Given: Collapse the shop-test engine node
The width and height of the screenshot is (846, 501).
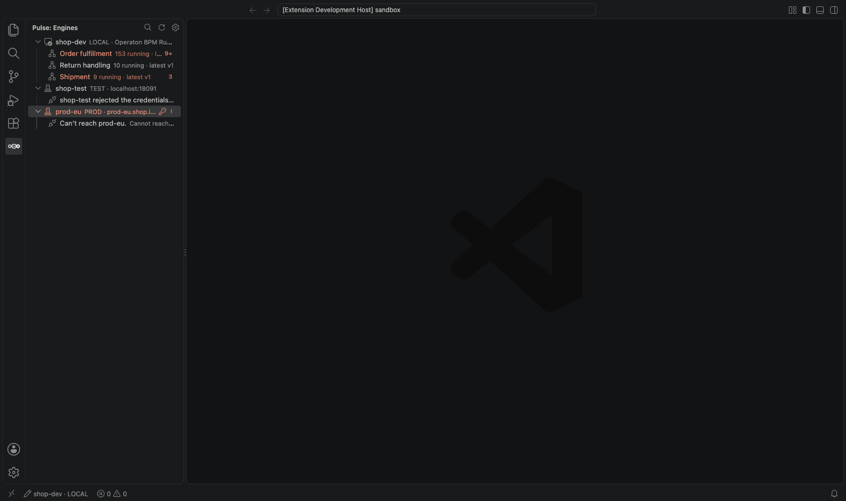Looking at the screenshot, I should click(38, 88).
